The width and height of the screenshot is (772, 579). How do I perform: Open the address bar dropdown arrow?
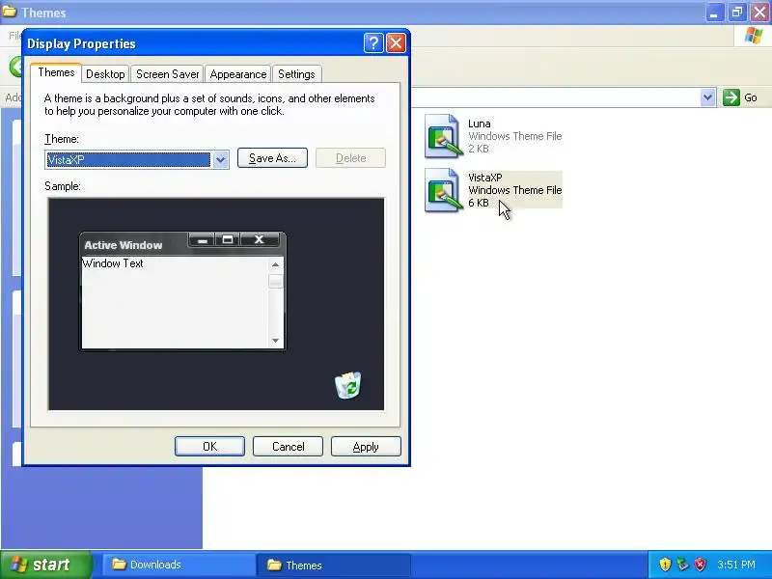pos(707,97)
